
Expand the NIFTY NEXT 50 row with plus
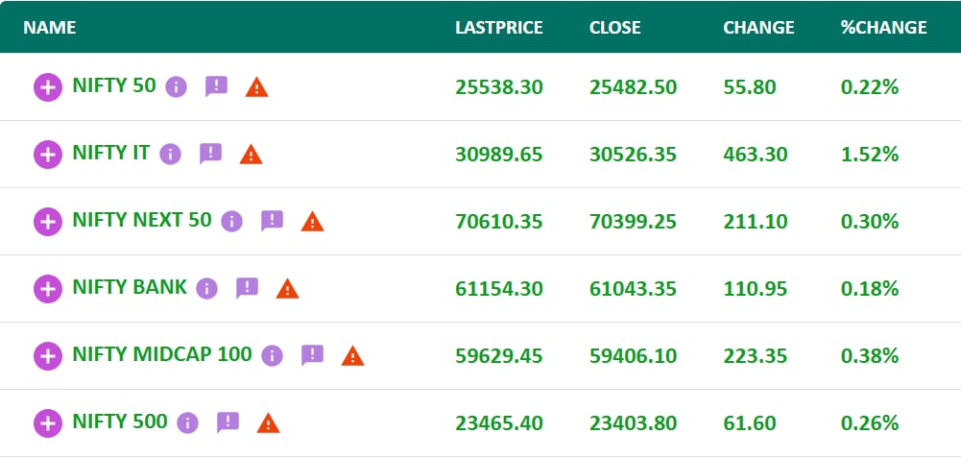pos(48,222)
